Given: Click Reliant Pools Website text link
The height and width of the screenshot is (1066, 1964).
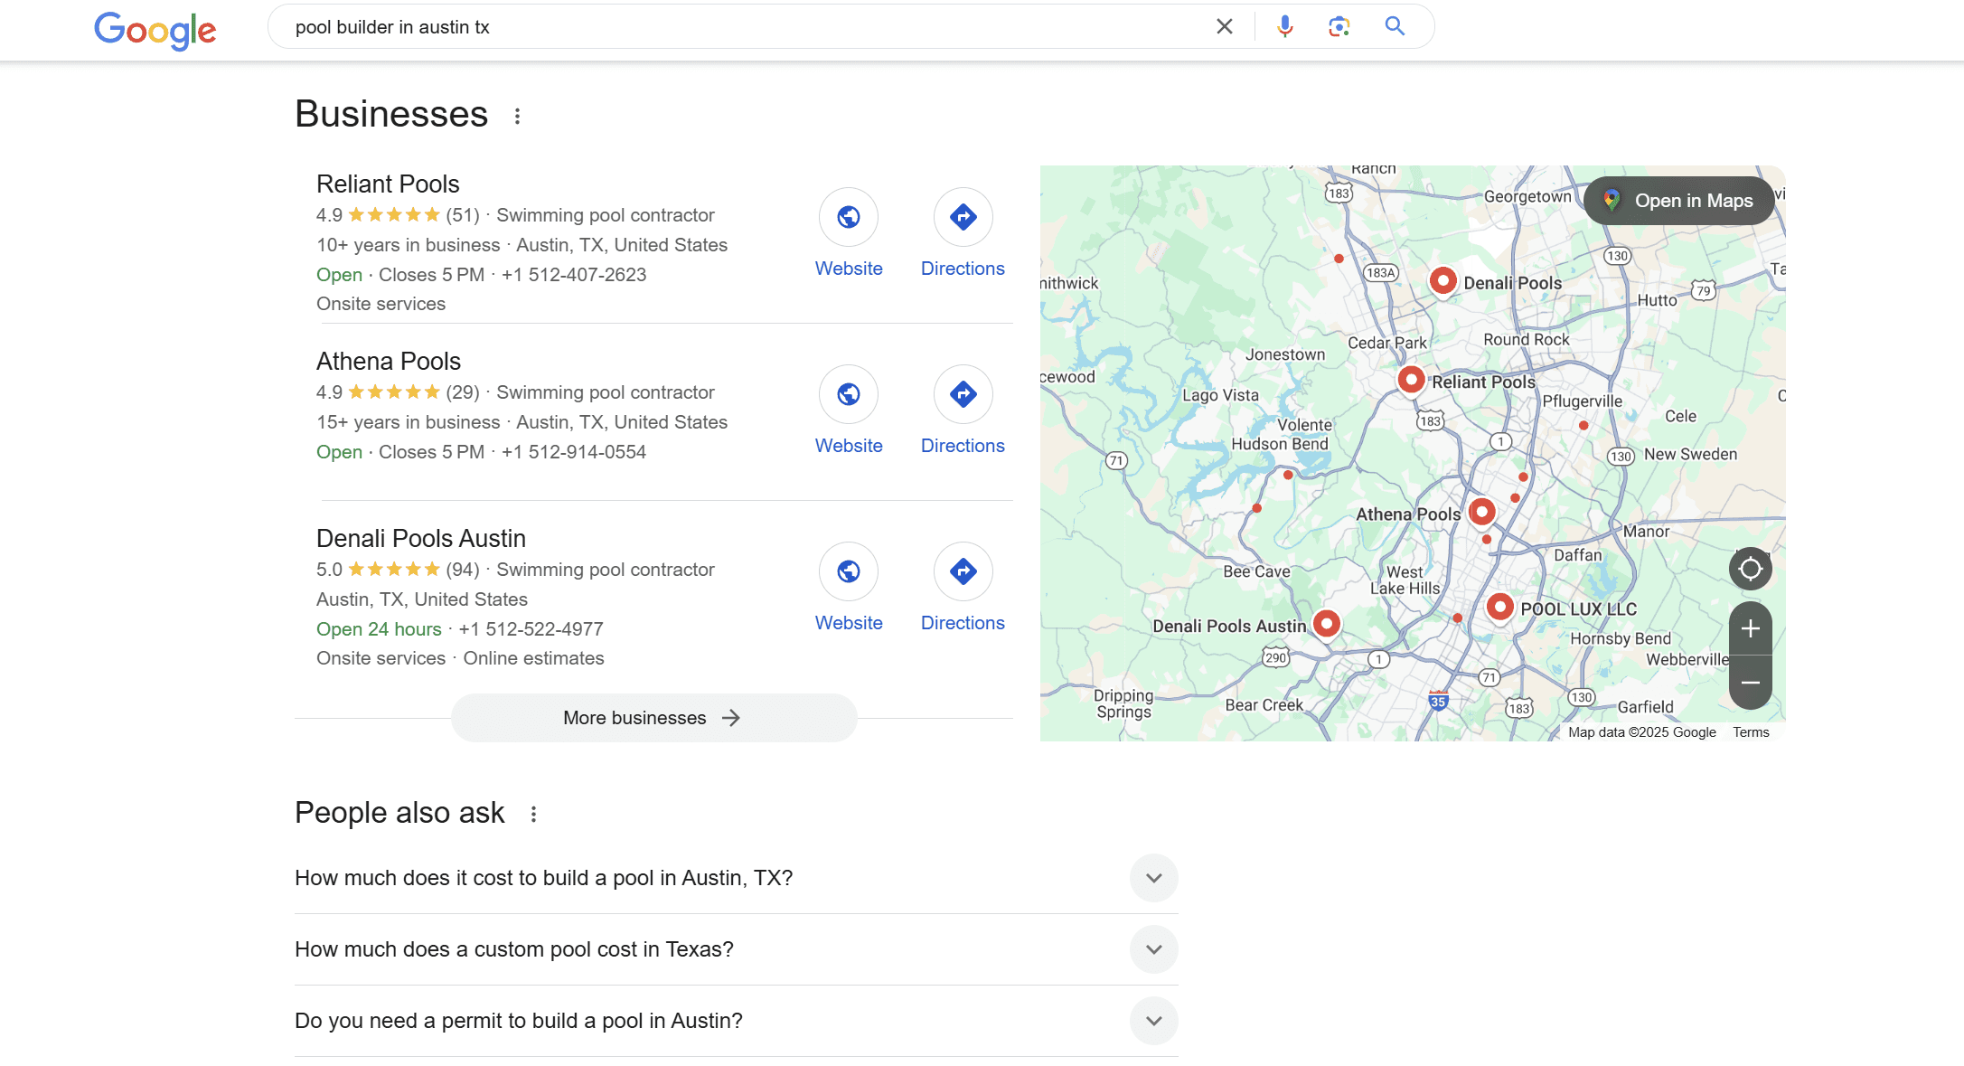Looking at the screenshot, I should (849, 269).
